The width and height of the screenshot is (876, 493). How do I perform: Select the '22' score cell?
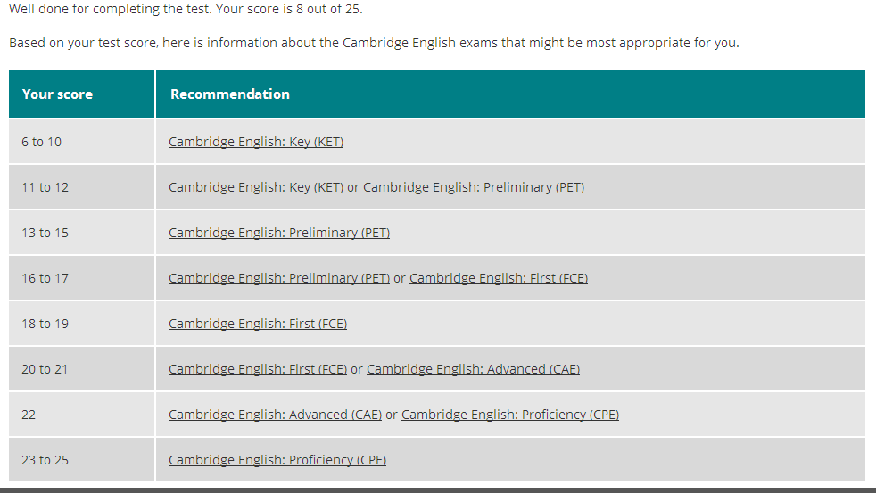click(81, 415)
